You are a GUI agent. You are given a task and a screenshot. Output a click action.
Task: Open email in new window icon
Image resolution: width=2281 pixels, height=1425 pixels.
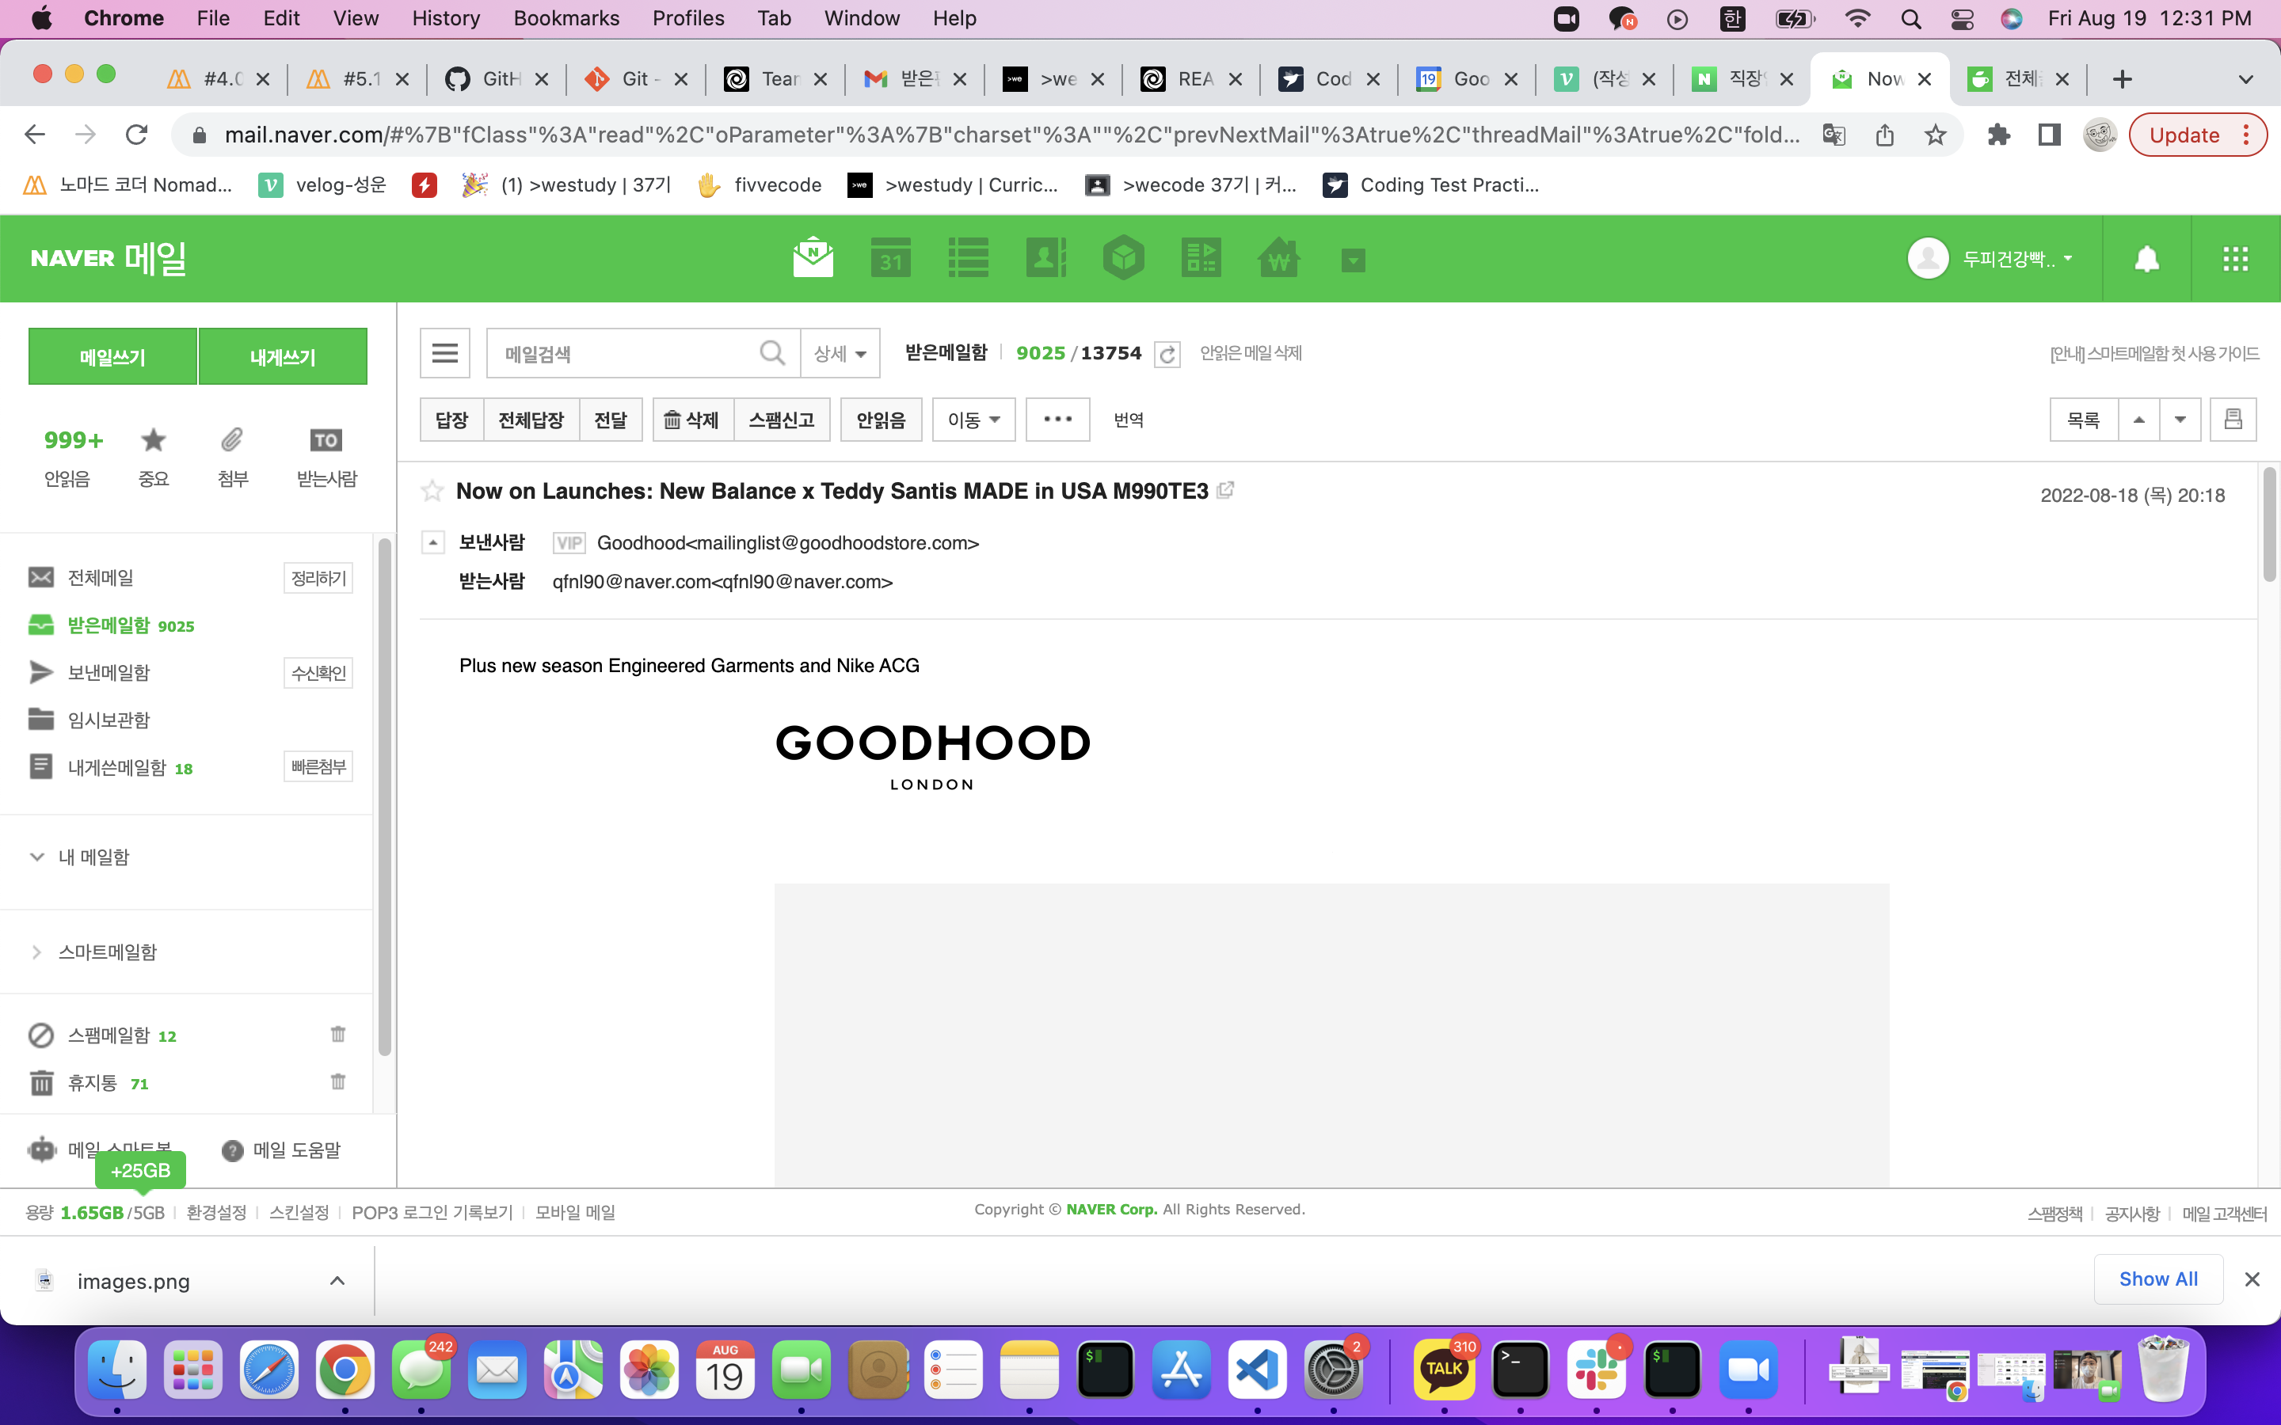click(x=1225, y=490)
